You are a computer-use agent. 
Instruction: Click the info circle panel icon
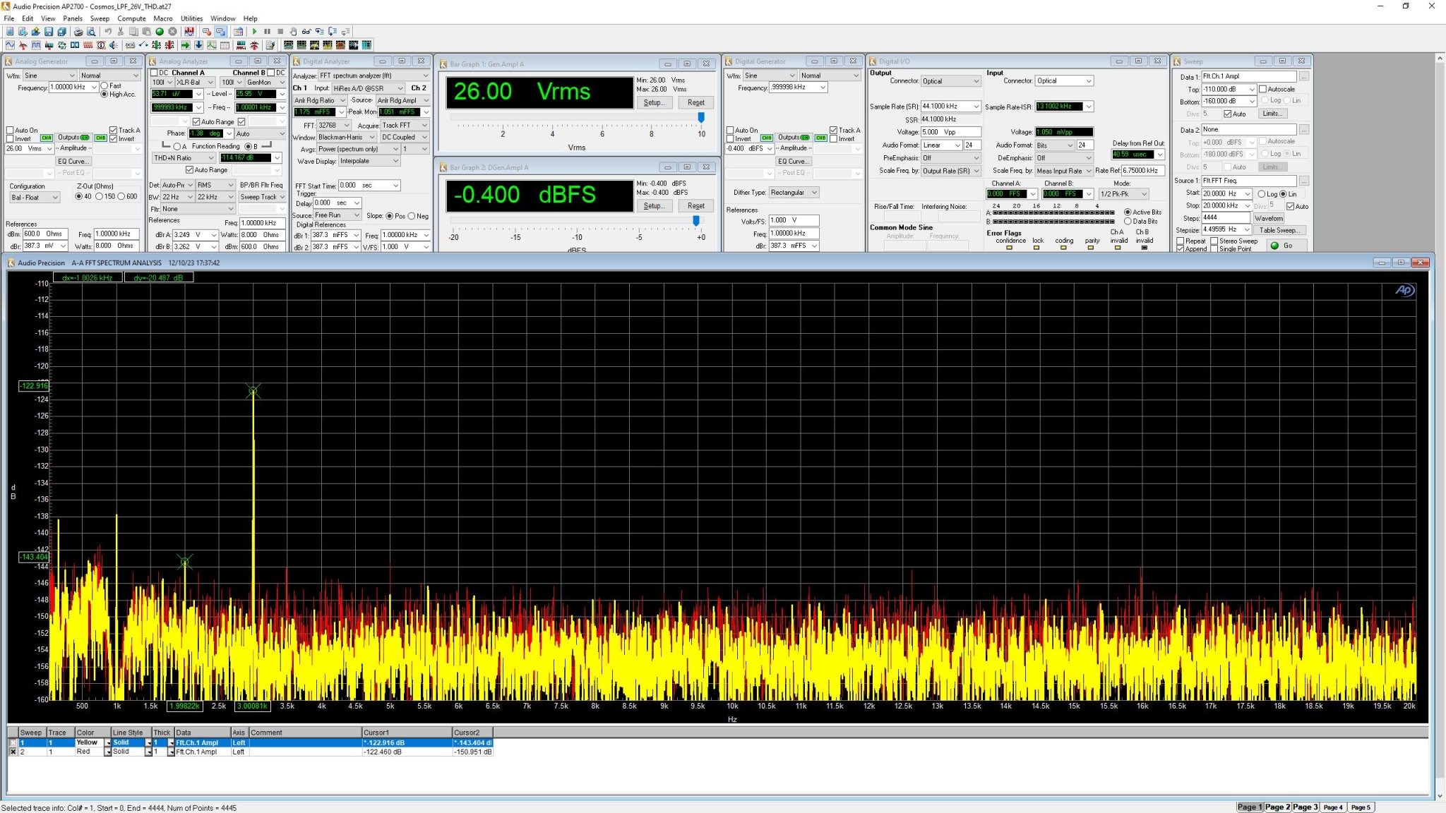tap(100, 45)
